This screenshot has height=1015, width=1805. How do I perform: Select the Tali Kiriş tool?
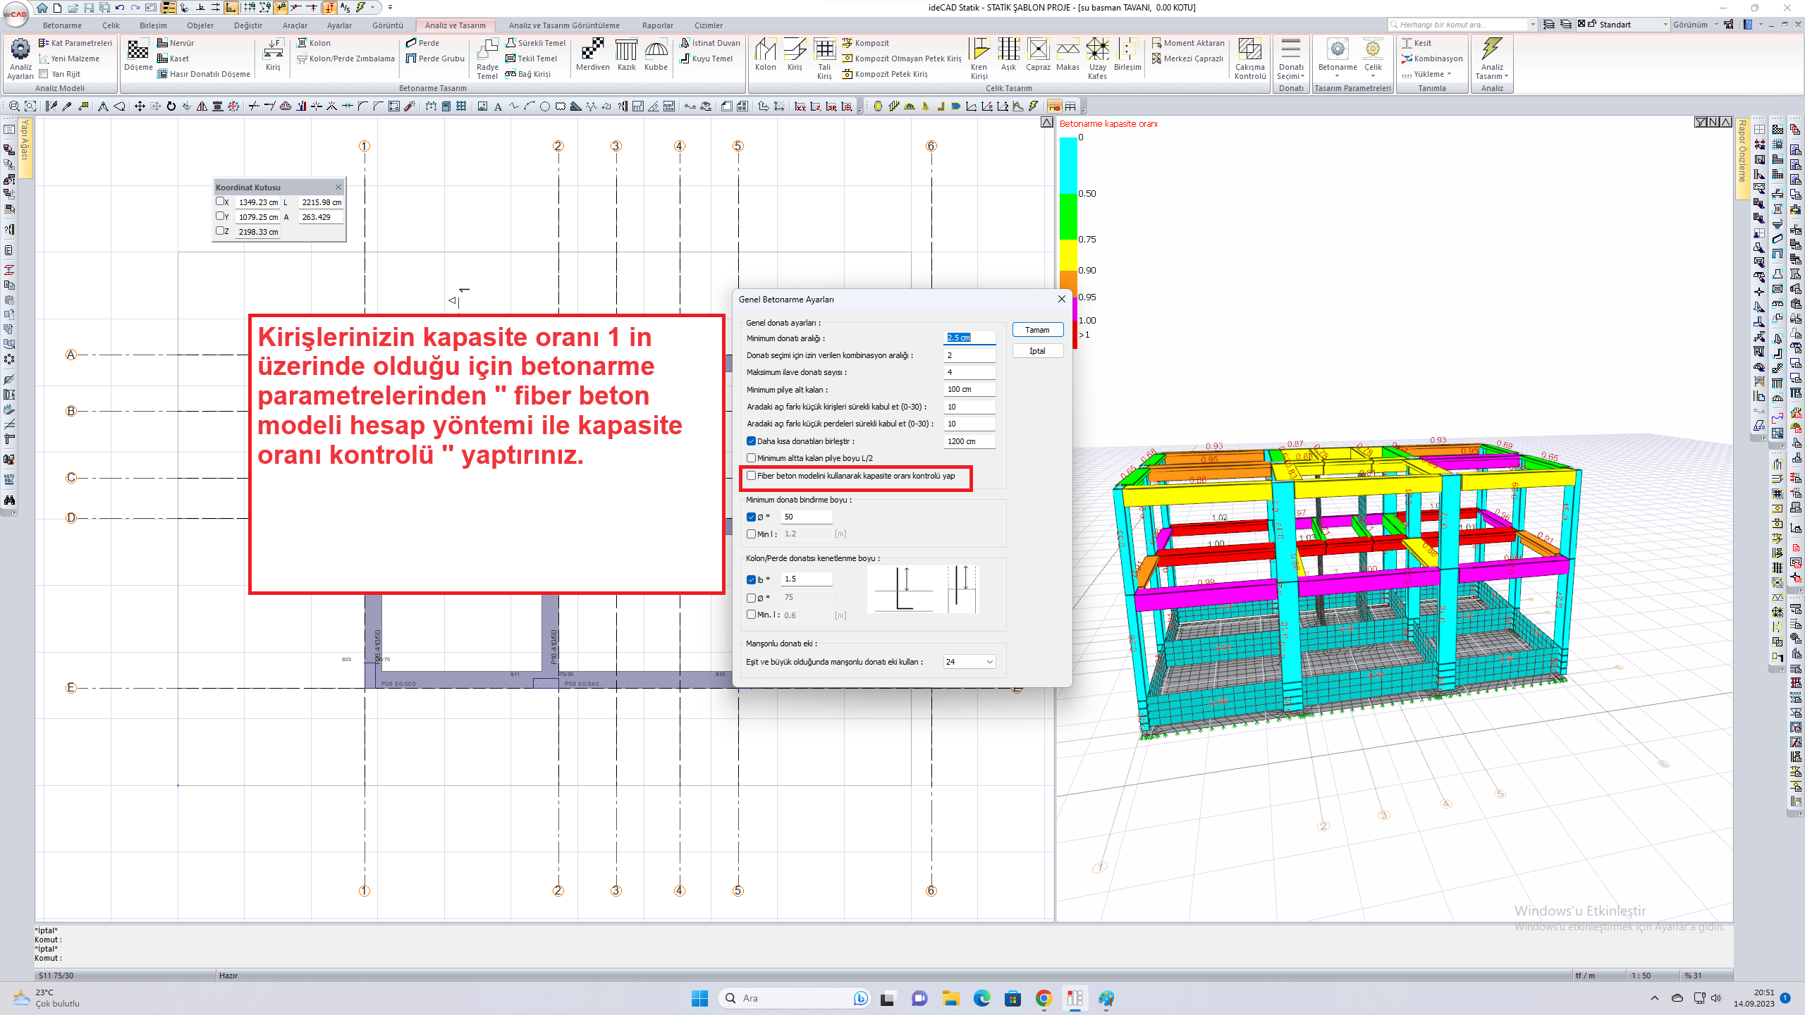point(824,59)
